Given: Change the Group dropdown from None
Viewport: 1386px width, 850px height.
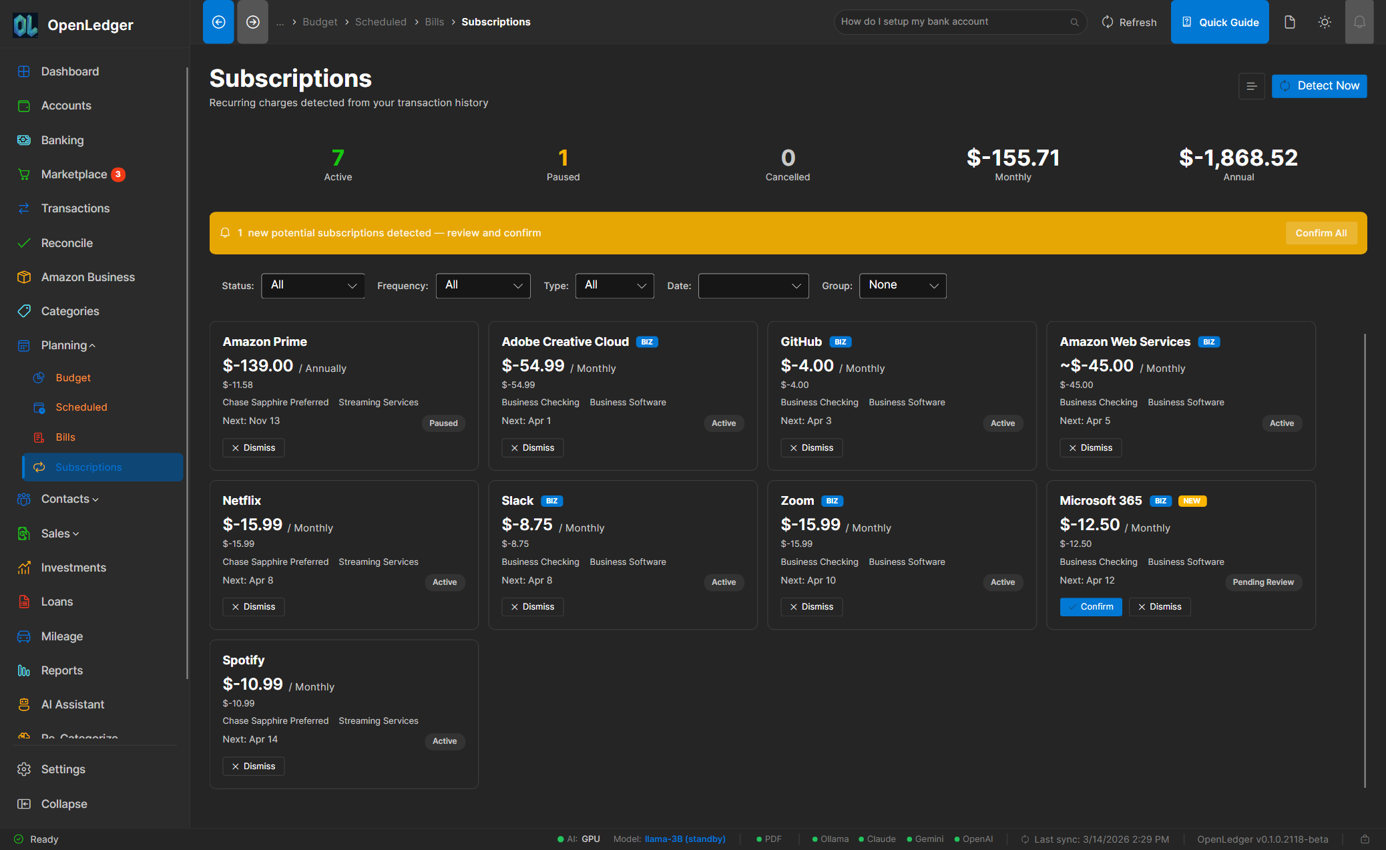Looking at the screenshot, I should point(903,285).
